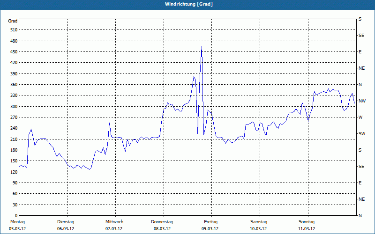
Task: Click the date 05.03.12
Action: (x=17, y=229)
